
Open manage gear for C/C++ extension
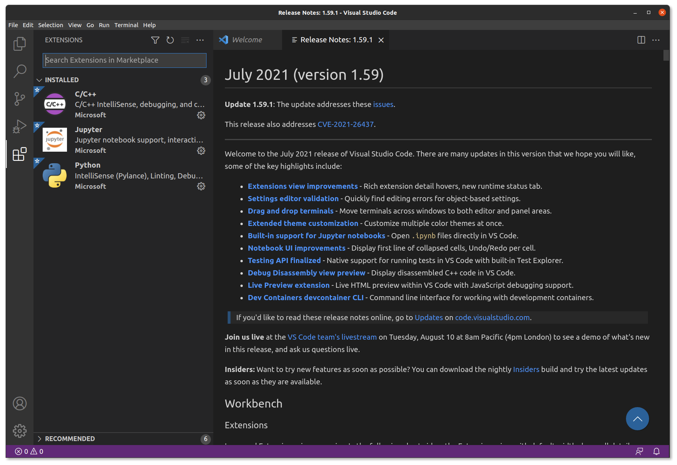pos(201,115)
